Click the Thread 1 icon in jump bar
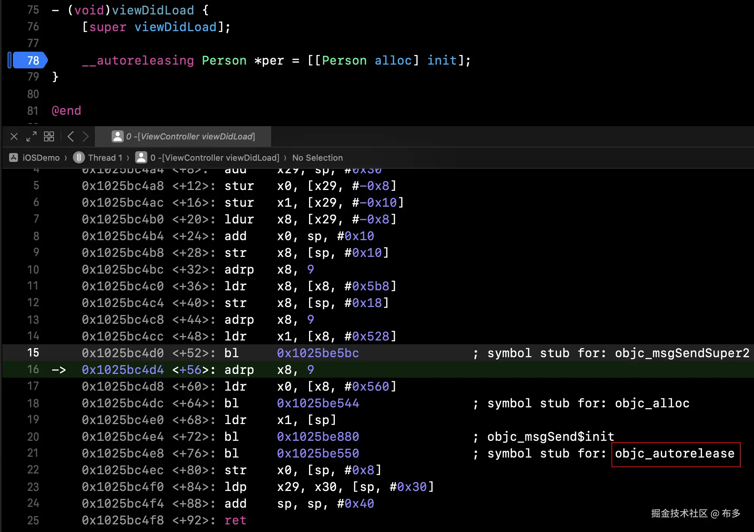754x532 pixels. pyautogui.click(x=79, y=158)
